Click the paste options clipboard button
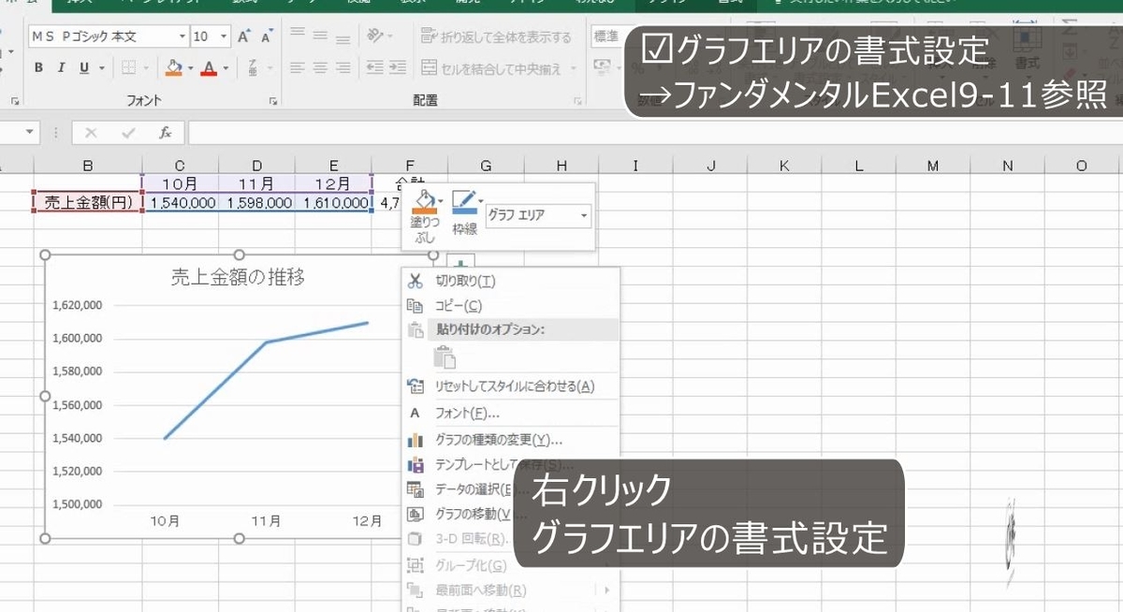The height and width of the screenshot is (612, 1123). [x=445, y=357]
